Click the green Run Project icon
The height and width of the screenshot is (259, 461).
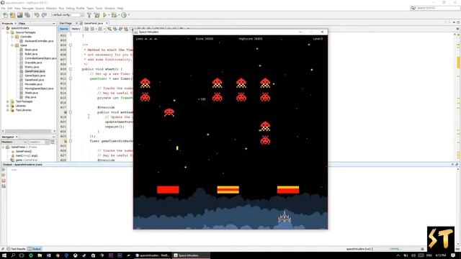[104, 15]
